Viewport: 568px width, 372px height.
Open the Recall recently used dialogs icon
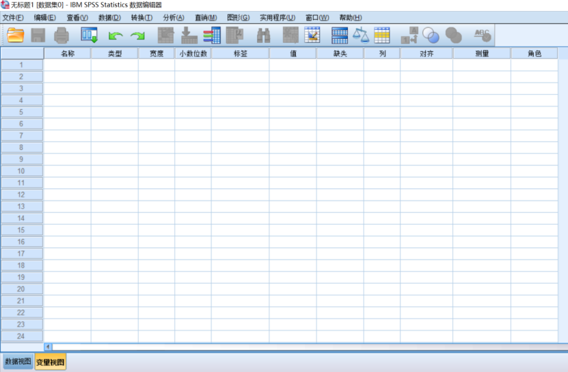click(89, 35)
